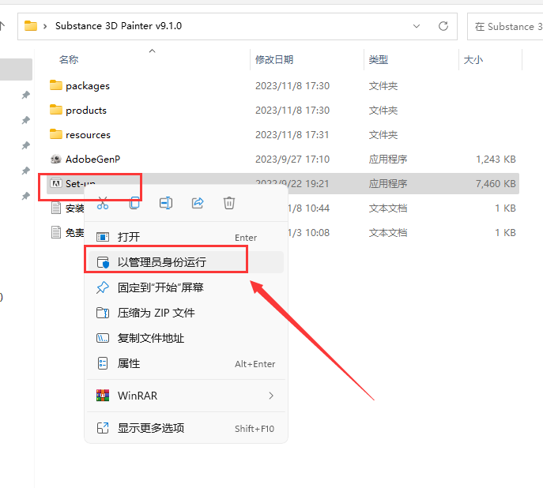543x488 pixels.
Task: Click the 显示更多选项 expand icon
Action: (103, 428)
